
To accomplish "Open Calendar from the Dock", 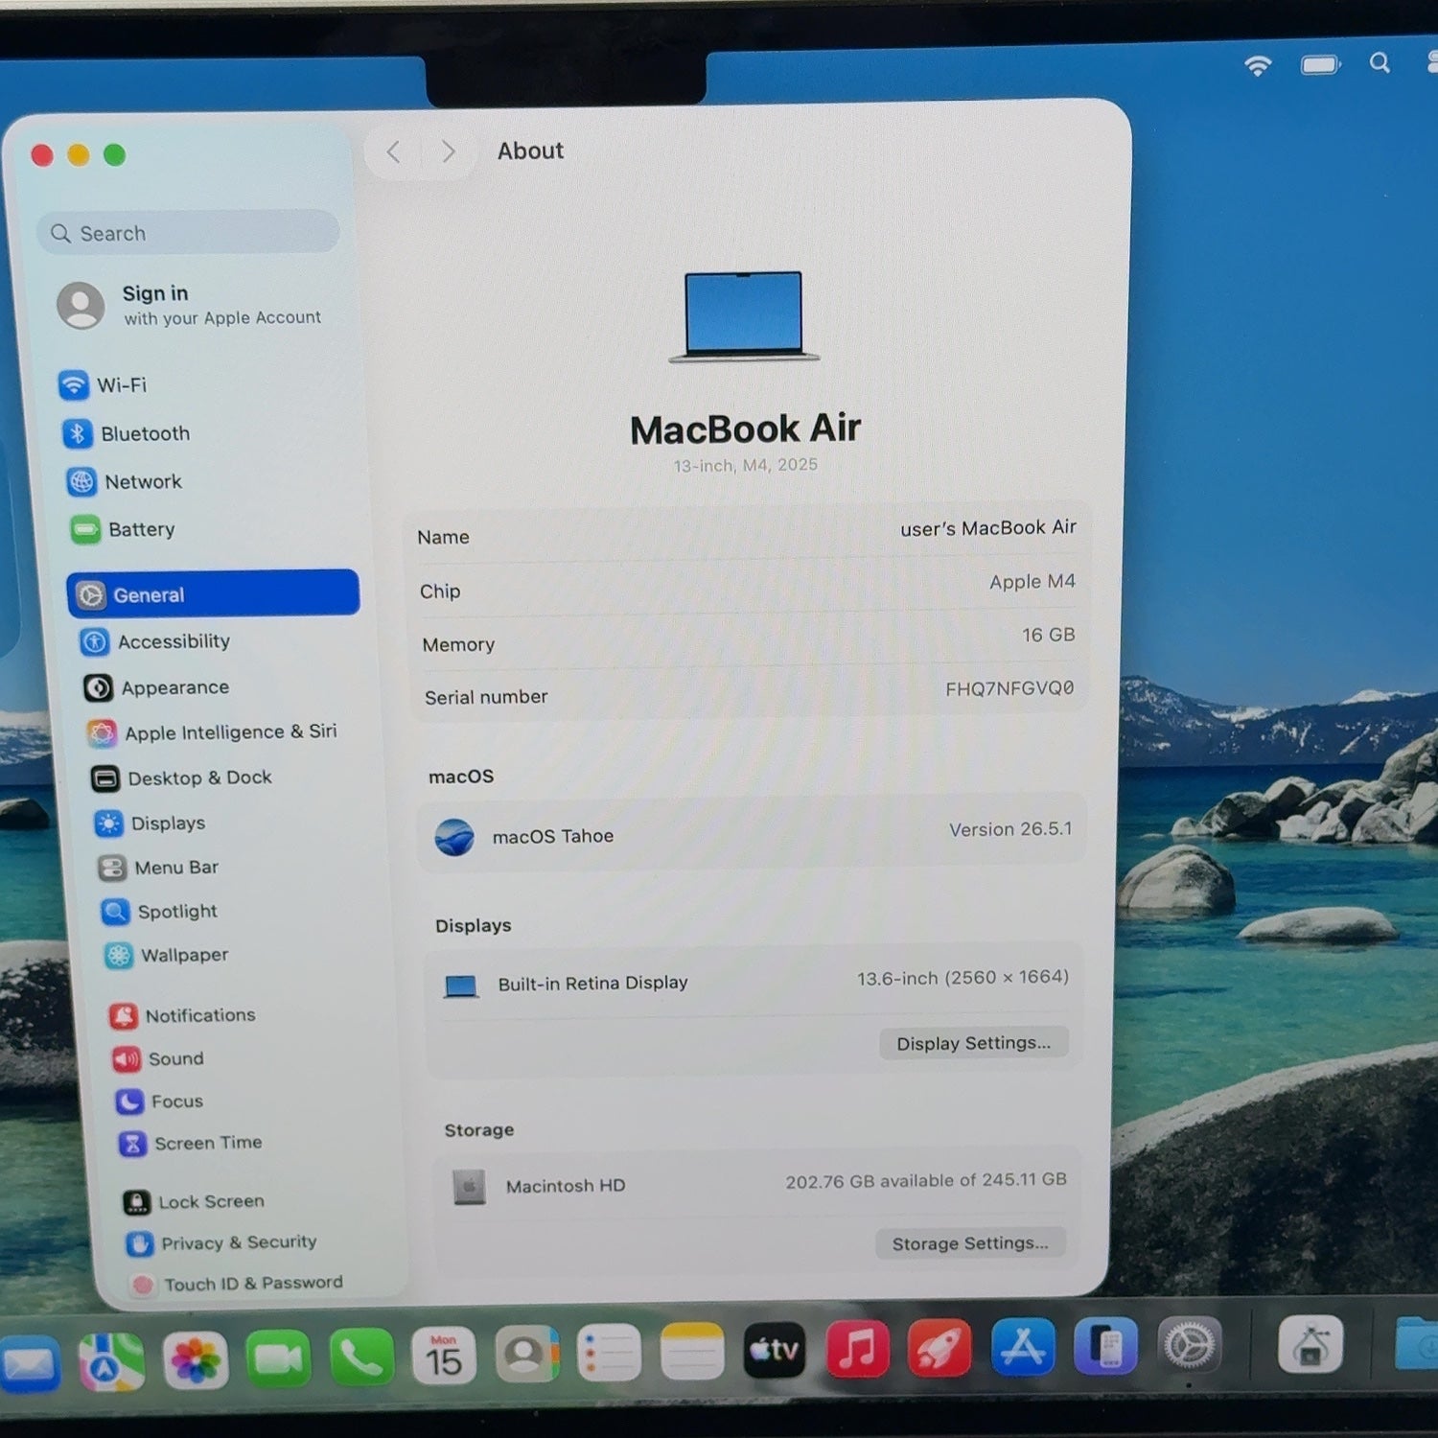I will pos(444,1356).
